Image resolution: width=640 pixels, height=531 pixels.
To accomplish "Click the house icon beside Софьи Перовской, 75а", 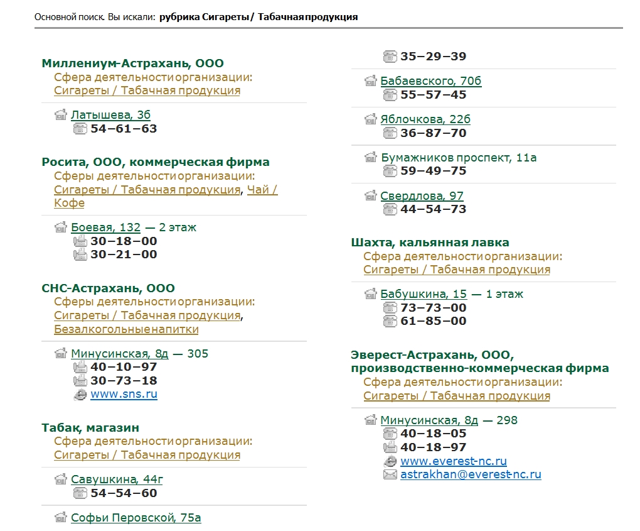I will point(61,518).
